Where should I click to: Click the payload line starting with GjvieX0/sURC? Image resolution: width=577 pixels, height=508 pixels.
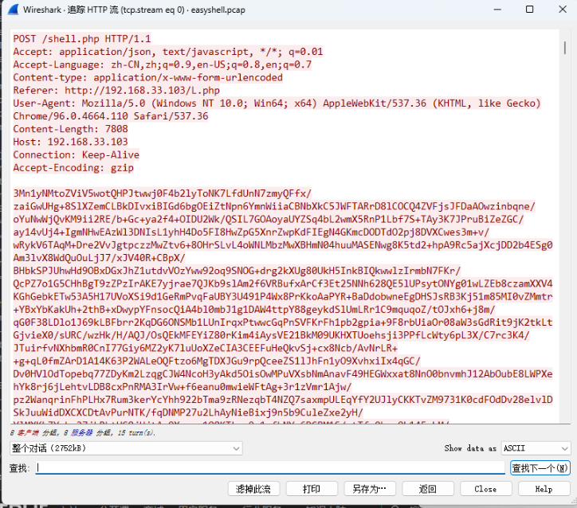pos(272,335)
